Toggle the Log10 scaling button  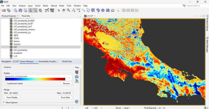coord(77,68)
